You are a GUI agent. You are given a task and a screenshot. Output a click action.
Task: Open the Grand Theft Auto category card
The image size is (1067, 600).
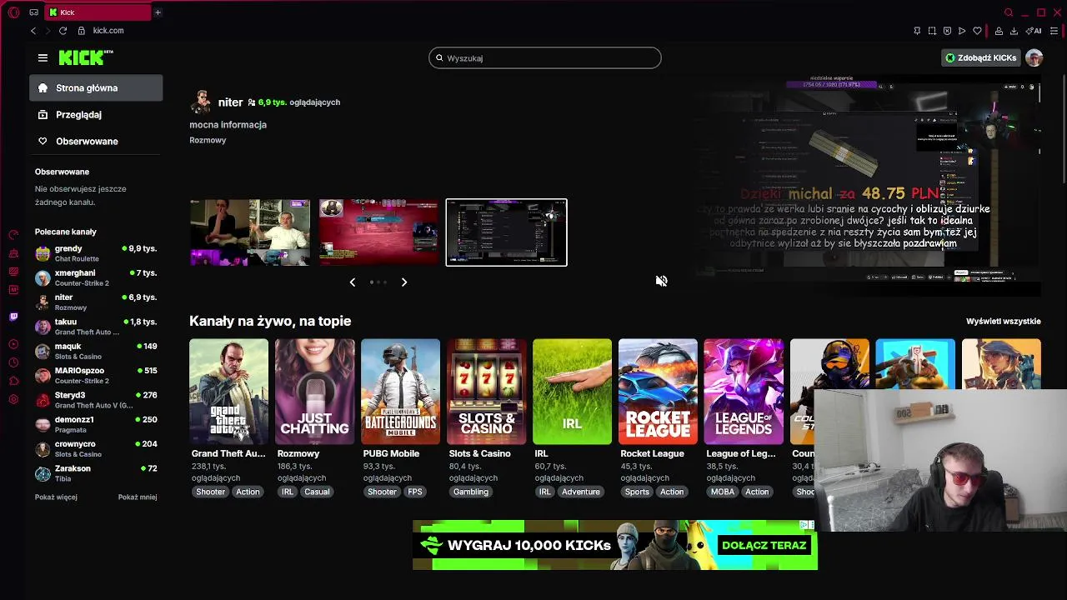[228, 392]
